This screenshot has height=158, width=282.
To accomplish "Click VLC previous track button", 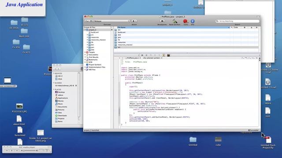I will (7, 151).
